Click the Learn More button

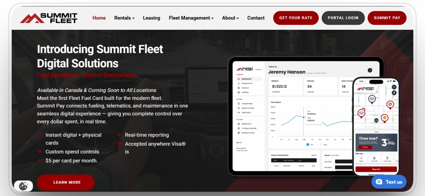[x=66, y=182]
